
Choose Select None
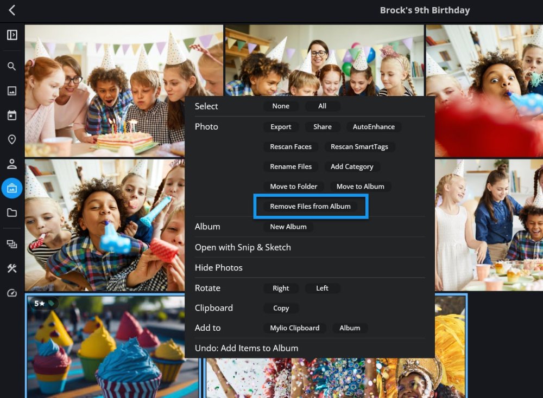click(x=281, y=106)
